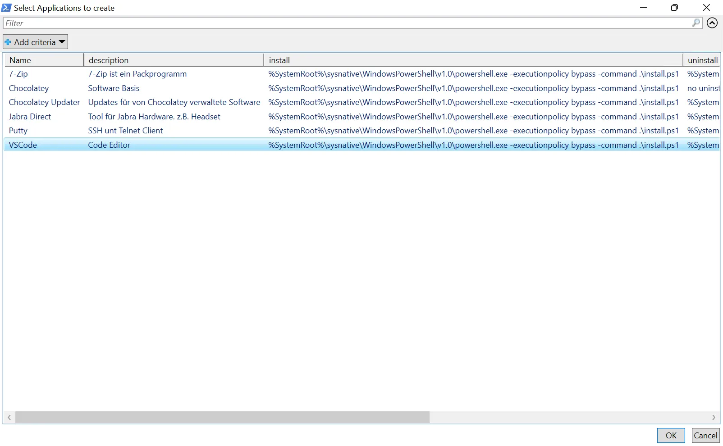The image size is (723, 446).
Task: Select the Chocolatey Updater row
Action: (x=362, y=102)
